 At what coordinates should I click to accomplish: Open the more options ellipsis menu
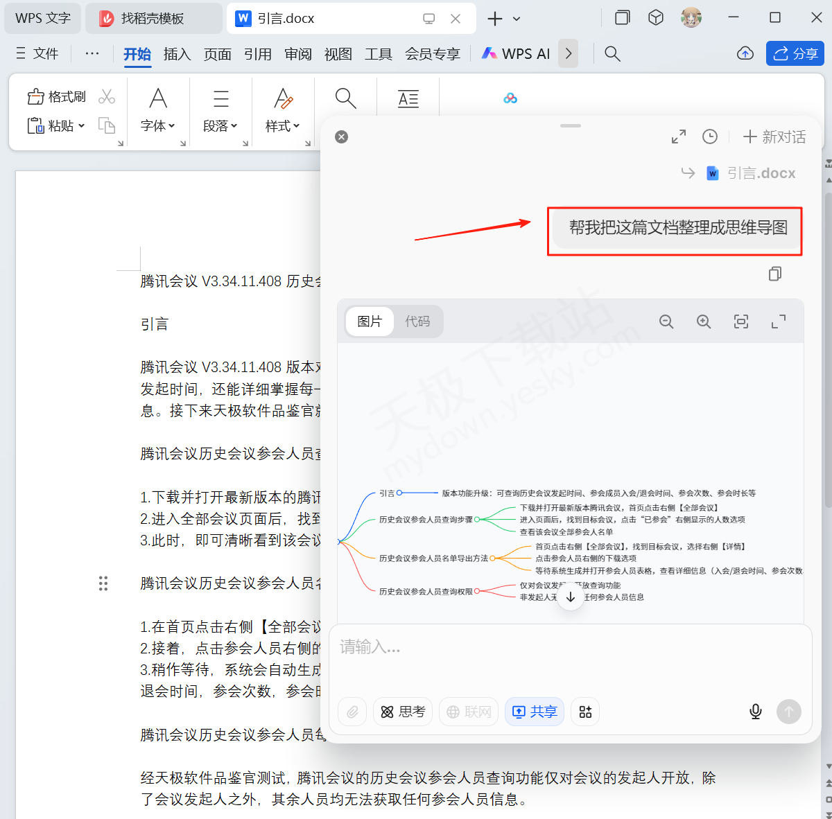[92, 53]
